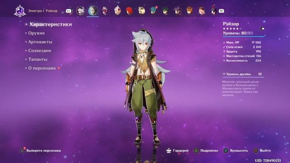The width and height of the screenshot is (290, 163).
Task: Click the Возвысить ascend button
Action: (239, 151)
